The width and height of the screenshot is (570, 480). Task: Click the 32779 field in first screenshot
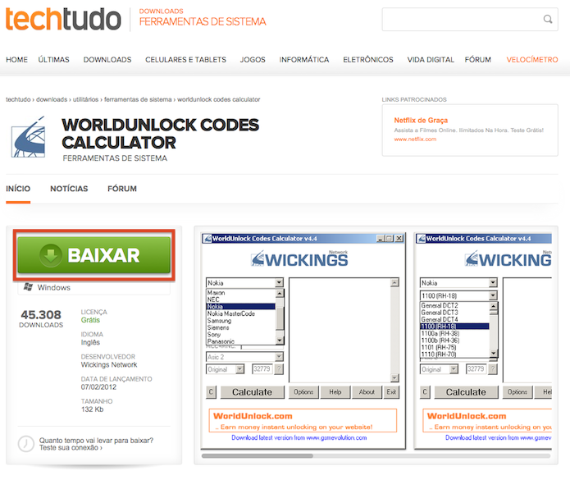262,369
